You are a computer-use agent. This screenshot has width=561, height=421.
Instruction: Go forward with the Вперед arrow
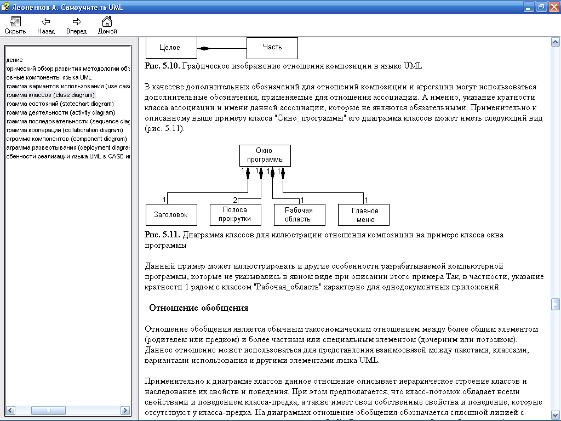(x=76, y=25)
